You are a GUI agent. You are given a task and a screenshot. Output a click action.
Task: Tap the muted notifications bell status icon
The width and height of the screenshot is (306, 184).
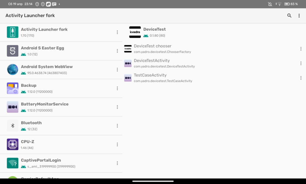[270, 4]
